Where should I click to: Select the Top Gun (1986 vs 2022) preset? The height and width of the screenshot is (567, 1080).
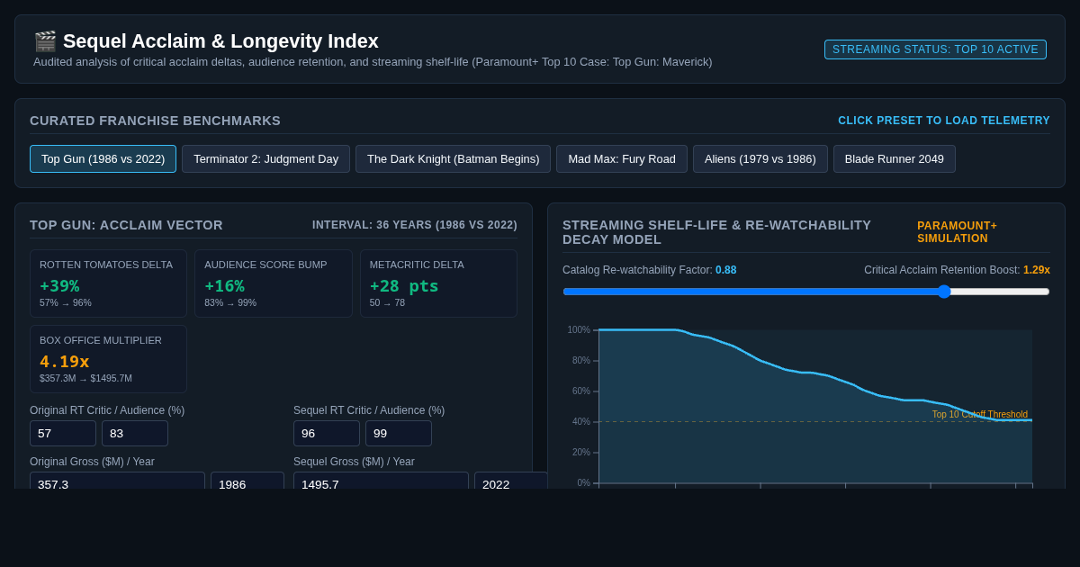[103, 159]
